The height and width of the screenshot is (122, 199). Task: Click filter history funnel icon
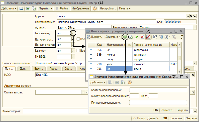(x=166, y=37)
